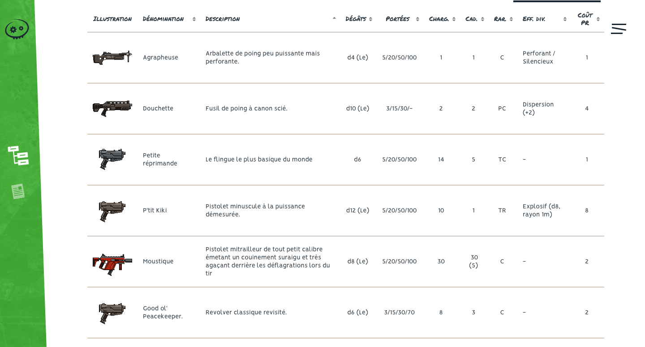Click the Petite réprimande weapon illustration
The image size is (645, 347).
112,160
